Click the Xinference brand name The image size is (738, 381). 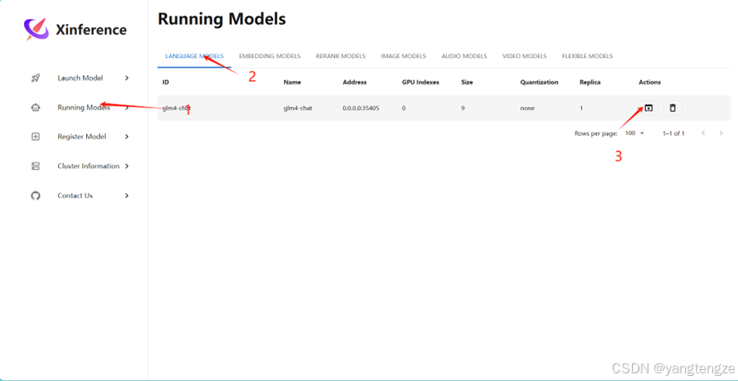91,30
